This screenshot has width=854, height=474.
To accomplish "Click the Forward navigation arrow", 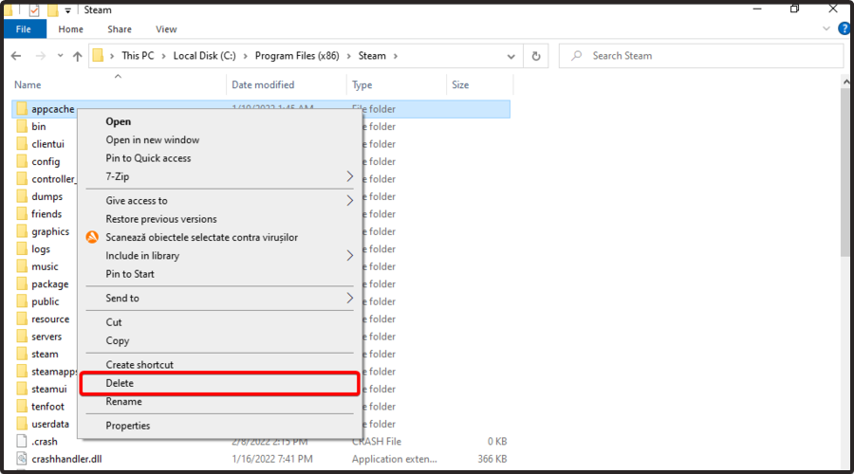I will 40,56.
